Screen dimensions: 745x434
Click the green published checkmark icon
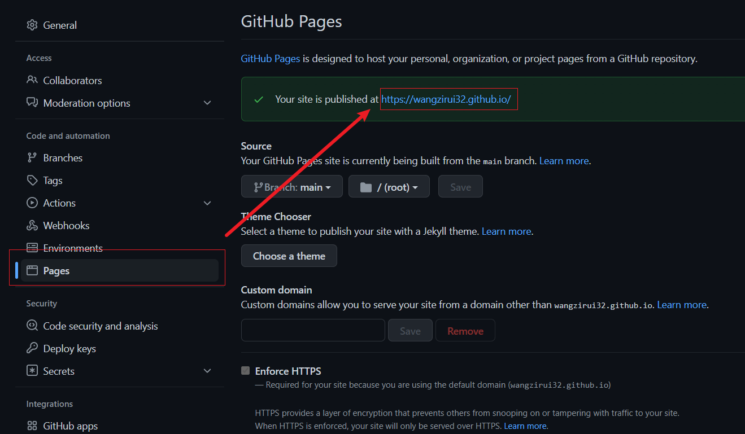(259, 99)
